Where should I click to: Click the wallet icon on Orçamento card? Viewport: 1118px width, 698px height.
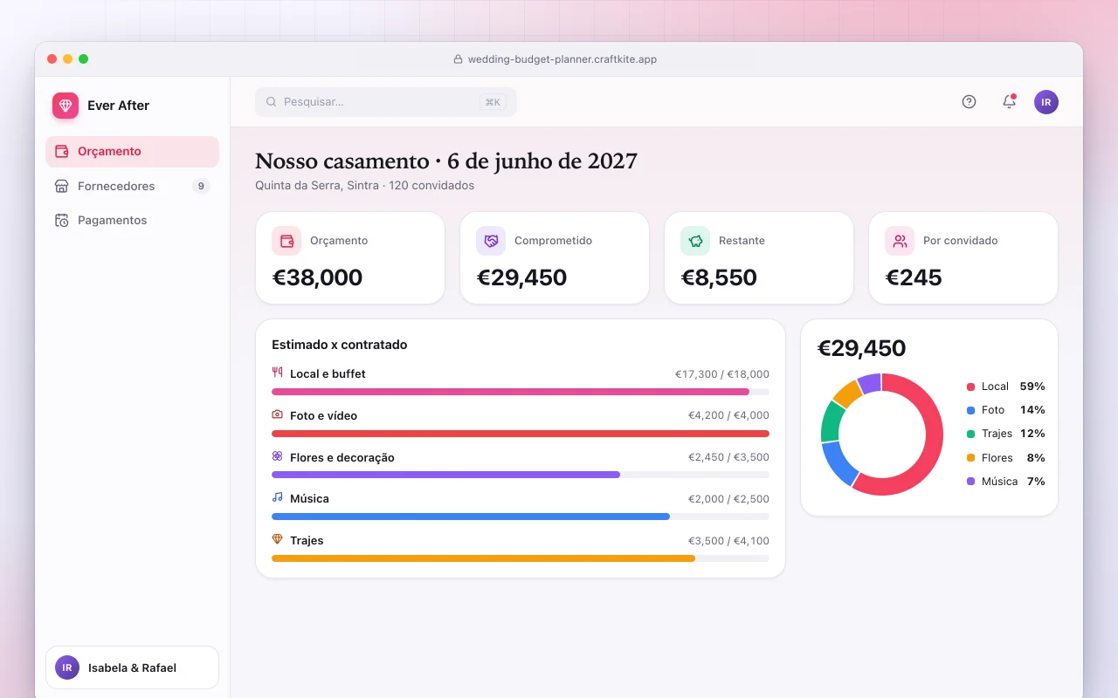[286, 241]
